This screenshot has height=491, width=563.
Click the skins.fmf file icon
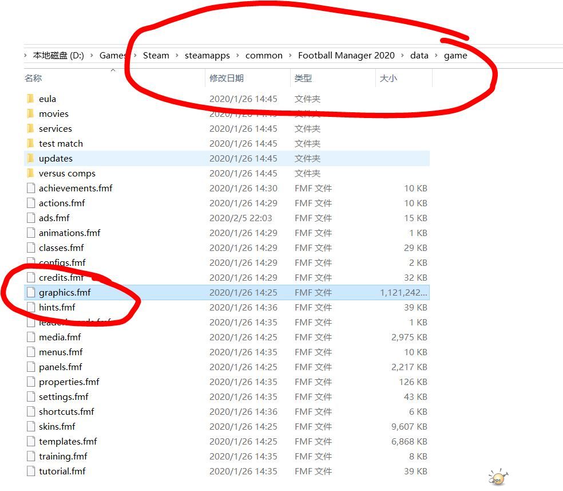(31, 427)
